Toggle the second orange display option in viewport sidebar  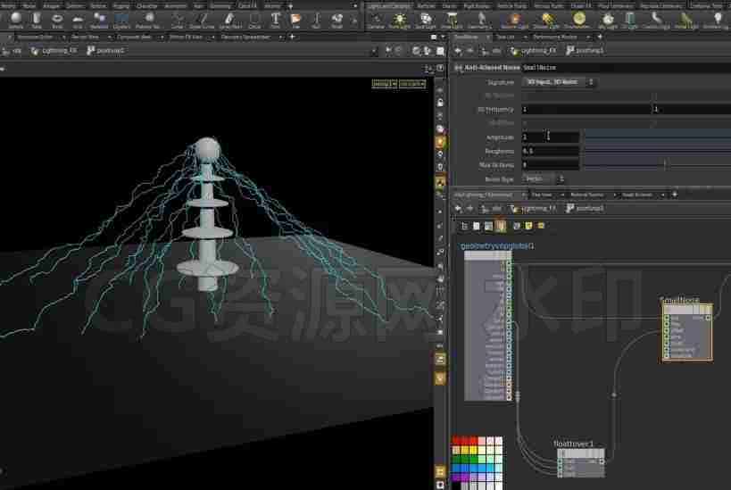point(440,182)
